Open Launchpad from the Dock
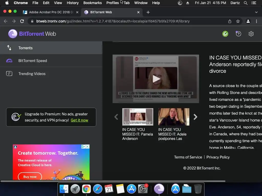Screen dimensions: 262x196 75,189
